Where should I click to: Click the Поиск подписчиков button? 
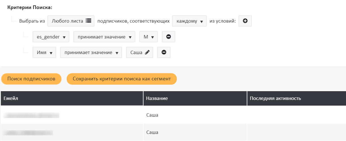(31, 79)
